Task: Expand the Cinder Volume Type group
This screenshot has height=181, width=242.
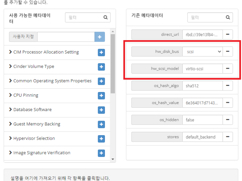Action: click(x=10, y=66)
